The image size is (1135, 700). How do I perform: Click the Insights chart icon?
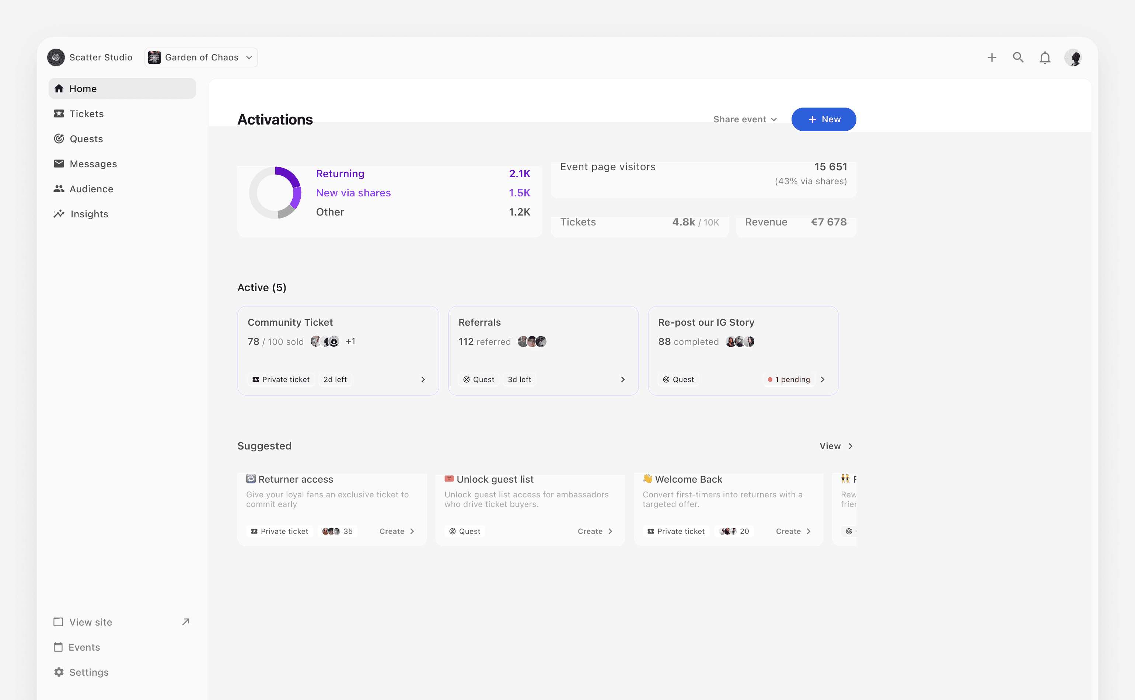coord(59,214)
